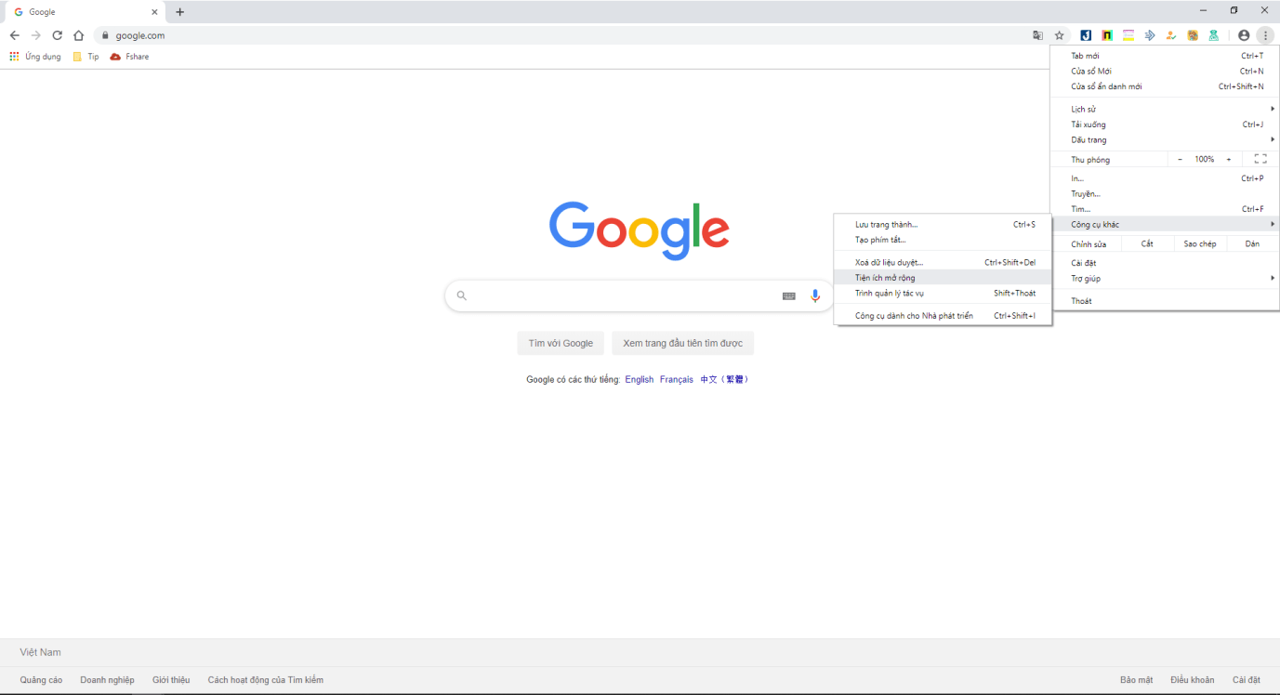Open the pink and yellow striped extension icon
The height and width of the screenshot is (695, 1280).
pos(1128,35)
